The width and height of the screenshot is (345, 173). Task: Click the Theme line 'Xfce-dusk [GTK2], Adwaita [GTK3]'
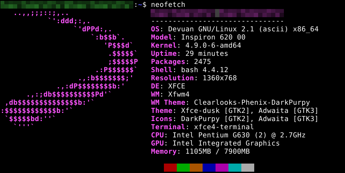click(x=250, y=111)
